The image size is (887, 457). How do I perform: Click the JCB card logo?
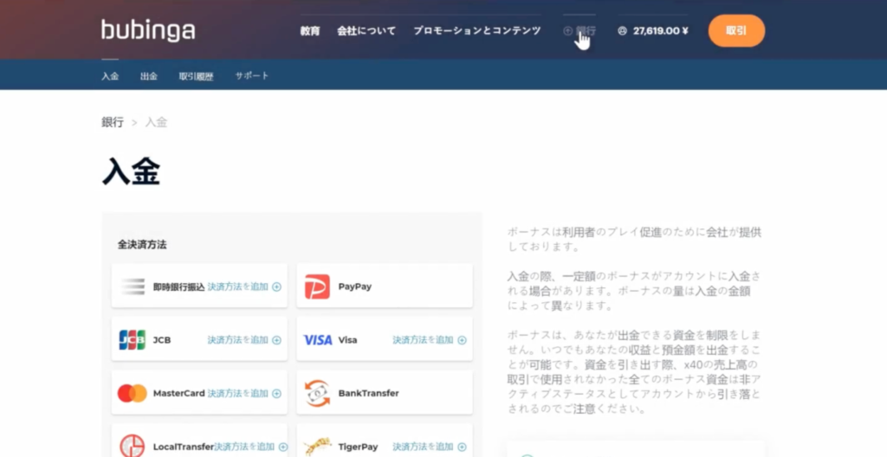pyautogui.click(x=132, y=340)
